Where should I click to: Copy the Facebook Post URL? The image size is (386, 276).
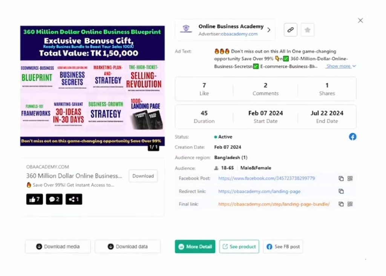coord(341,179)
